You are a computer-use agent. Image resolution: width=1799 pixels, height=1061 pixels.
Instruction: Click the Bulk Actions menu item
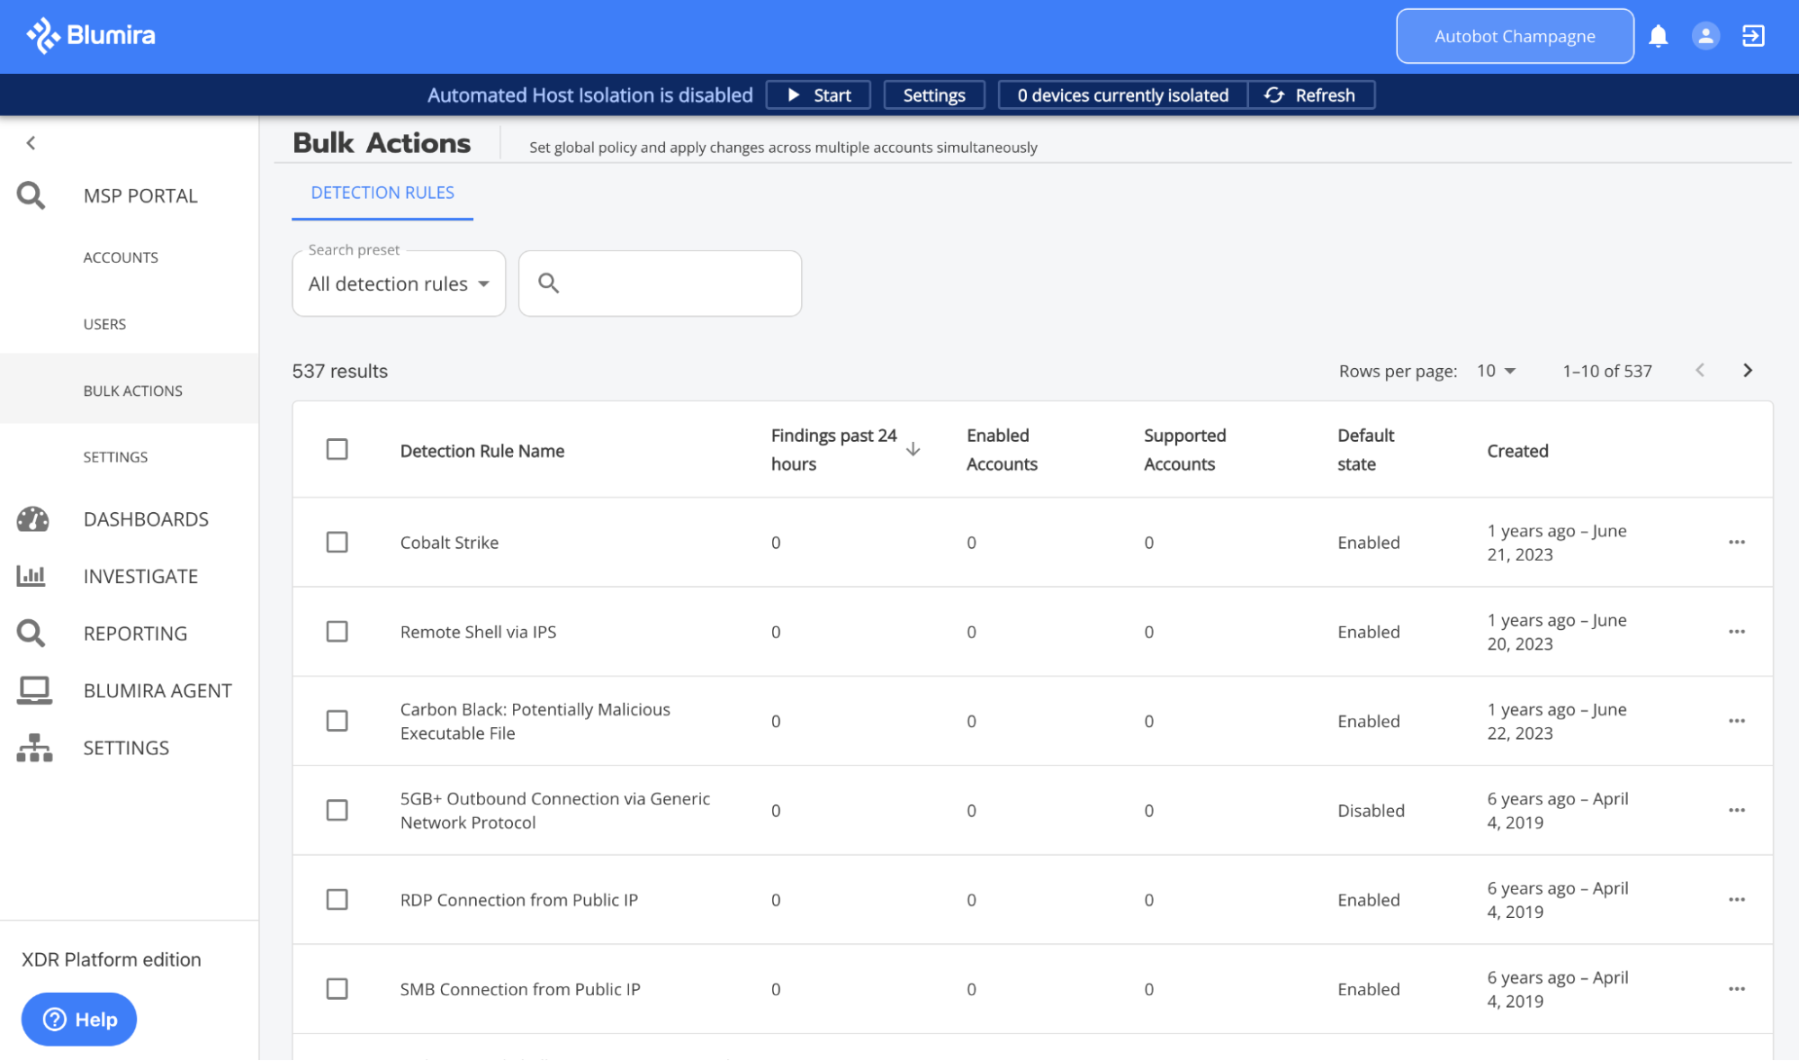click(x=132, y=389)
